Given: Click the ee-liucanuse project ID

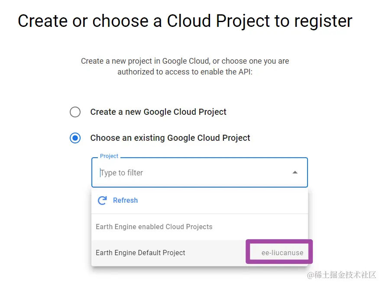Looking at the screenshot, I should click(x=282, y=253).
